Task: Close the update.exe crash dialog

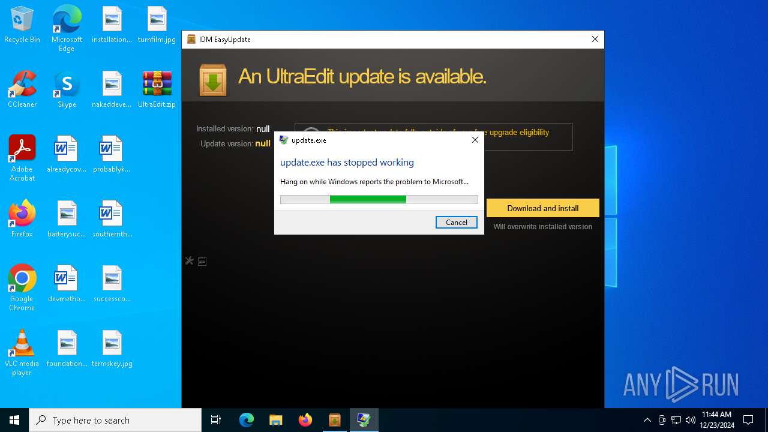Action: pyautogui.click(x=475, y=140)
